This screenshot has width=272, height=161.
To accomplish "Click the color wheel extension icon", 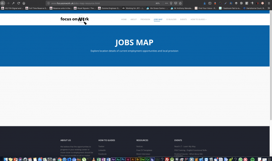I will [220, 3].
